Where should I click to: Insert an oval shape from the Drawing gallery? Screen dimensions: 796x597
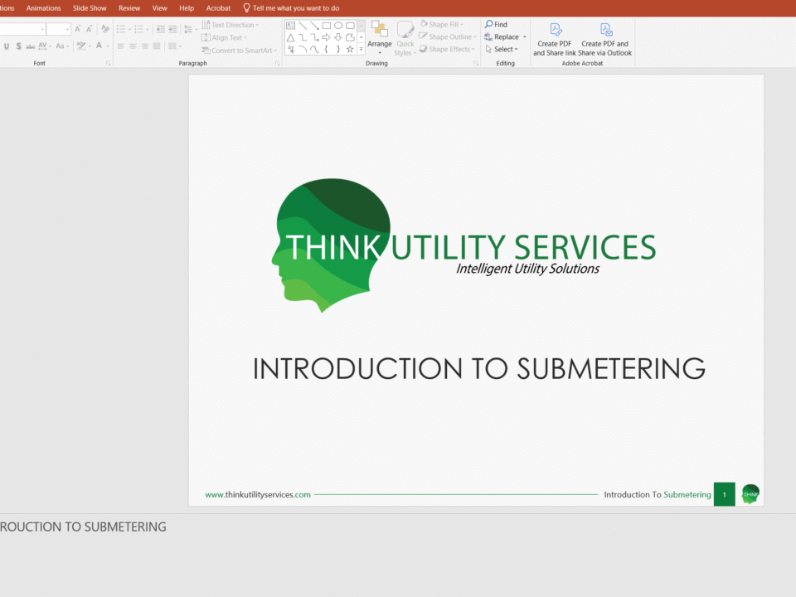click(x=338, y=26)
